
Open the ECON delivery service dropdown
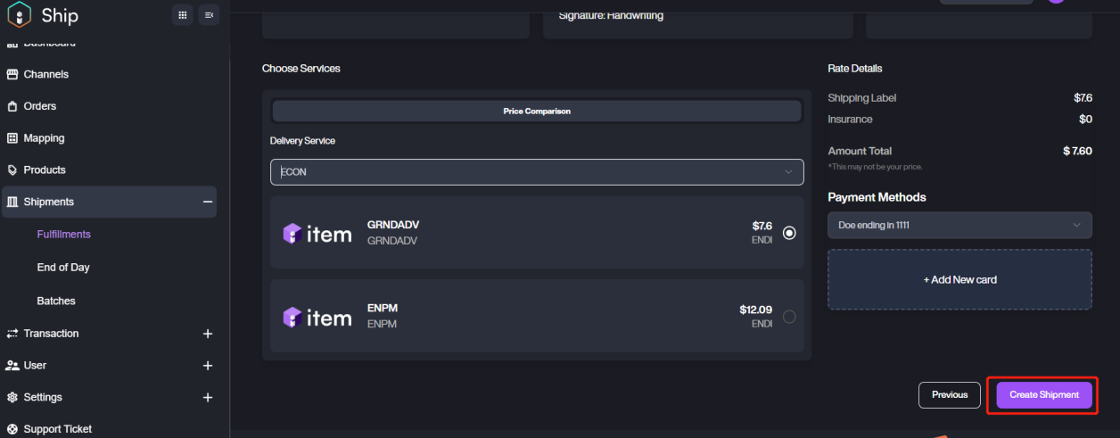click(537, 172)
